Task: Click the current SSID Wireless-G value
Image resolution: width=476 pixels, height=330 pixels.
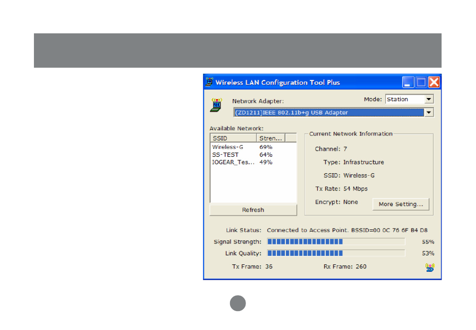Action: pyautogui.click(x=359, y=176)
